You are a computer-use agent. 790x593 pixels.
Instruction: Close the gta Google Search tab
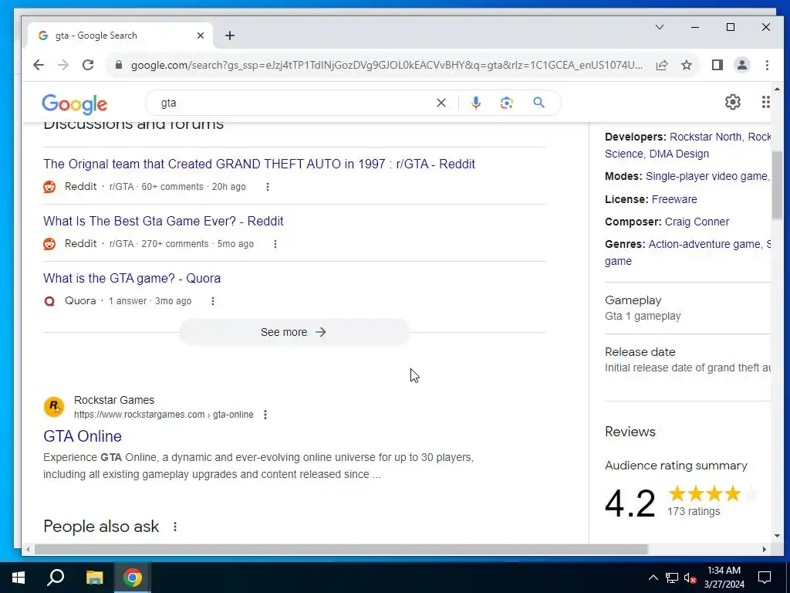click(x=201, y=36)
